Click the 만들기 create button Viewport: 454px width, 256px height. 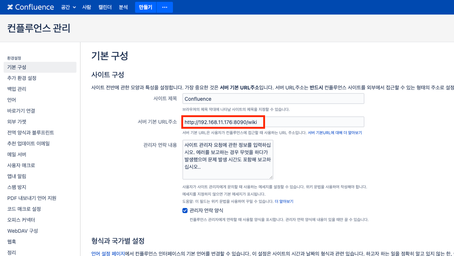(x=145, y=7)
